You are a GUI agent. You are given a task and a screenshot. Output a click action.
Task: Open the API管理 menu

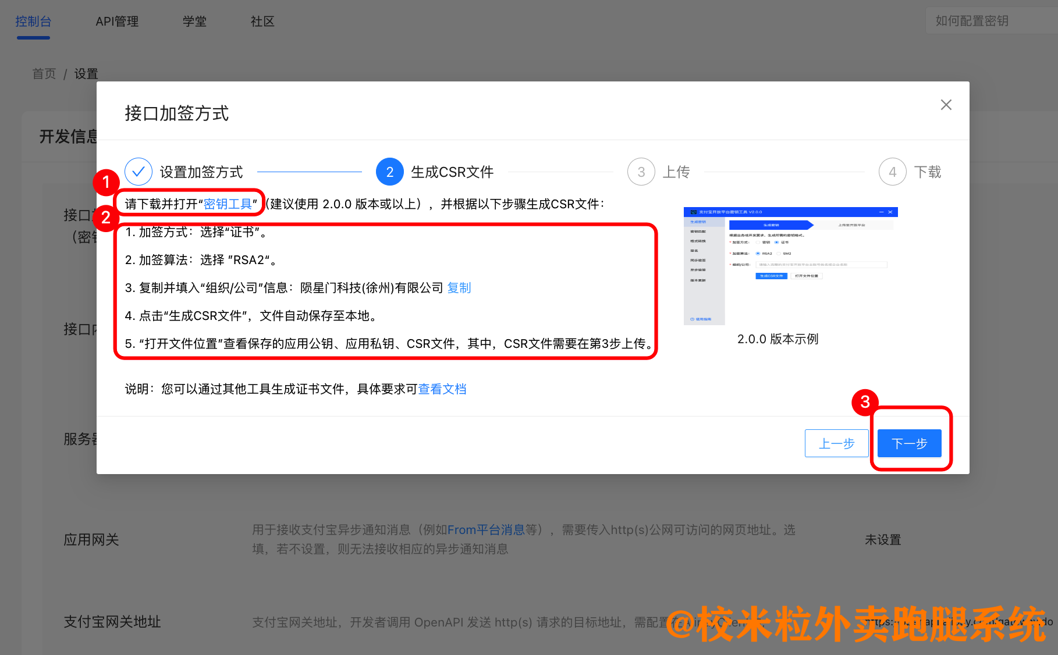(117, 22)
